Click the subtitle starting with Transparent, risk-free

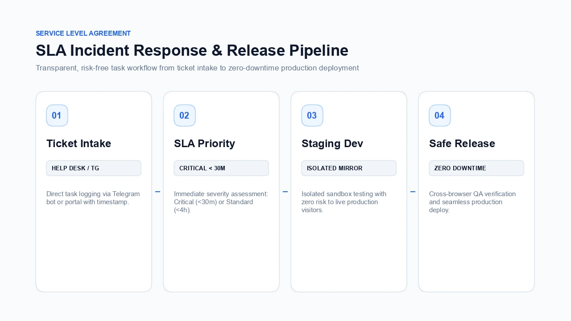[197, 68]
